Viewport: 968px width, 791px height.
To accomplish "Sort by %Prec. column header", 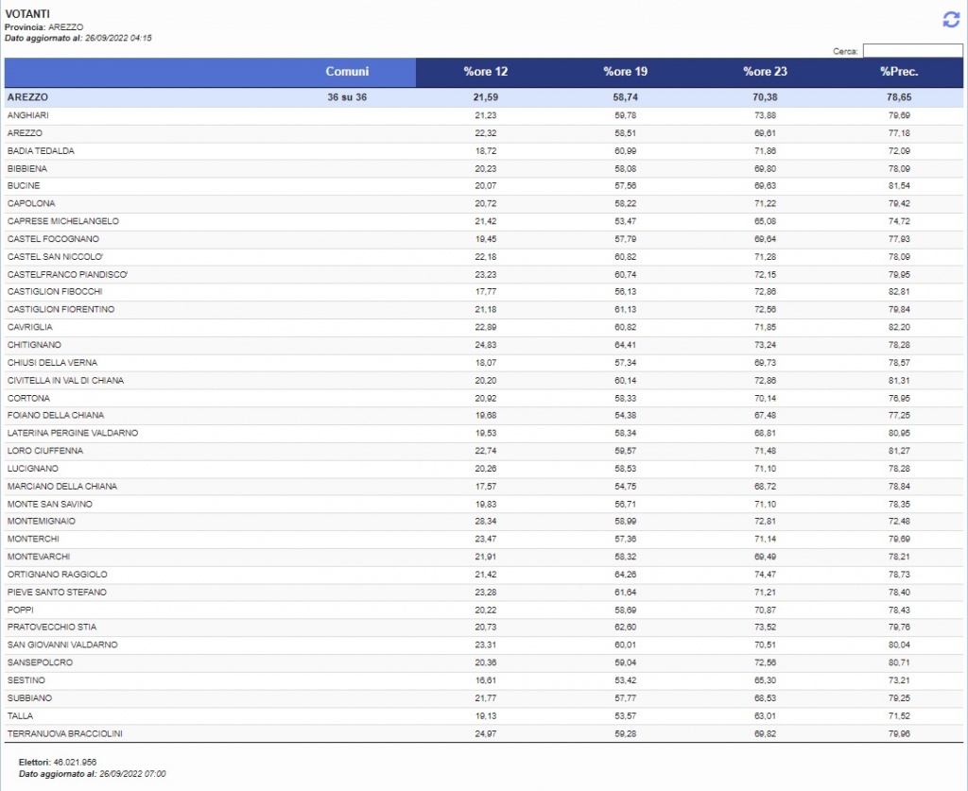I will (898, 72).
